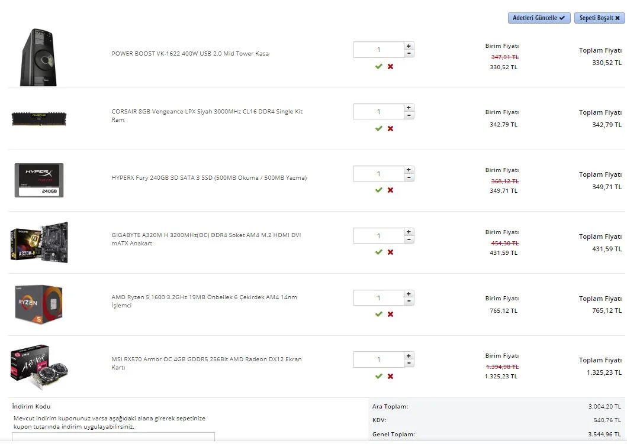Confirm HYPERX SSD quantity with green check
The width and height of the screenshot is (627, 444).
tap(378, 190)
